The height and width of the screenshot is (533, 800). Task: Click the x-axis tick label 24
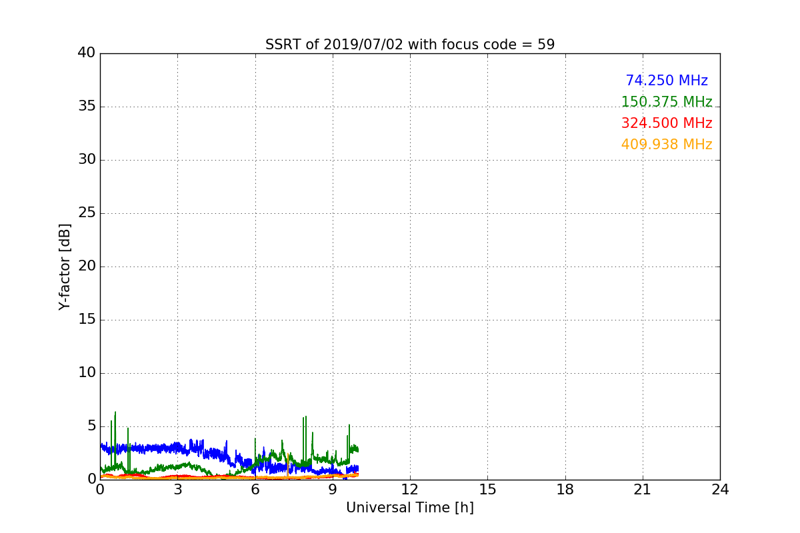pos(720,490)
